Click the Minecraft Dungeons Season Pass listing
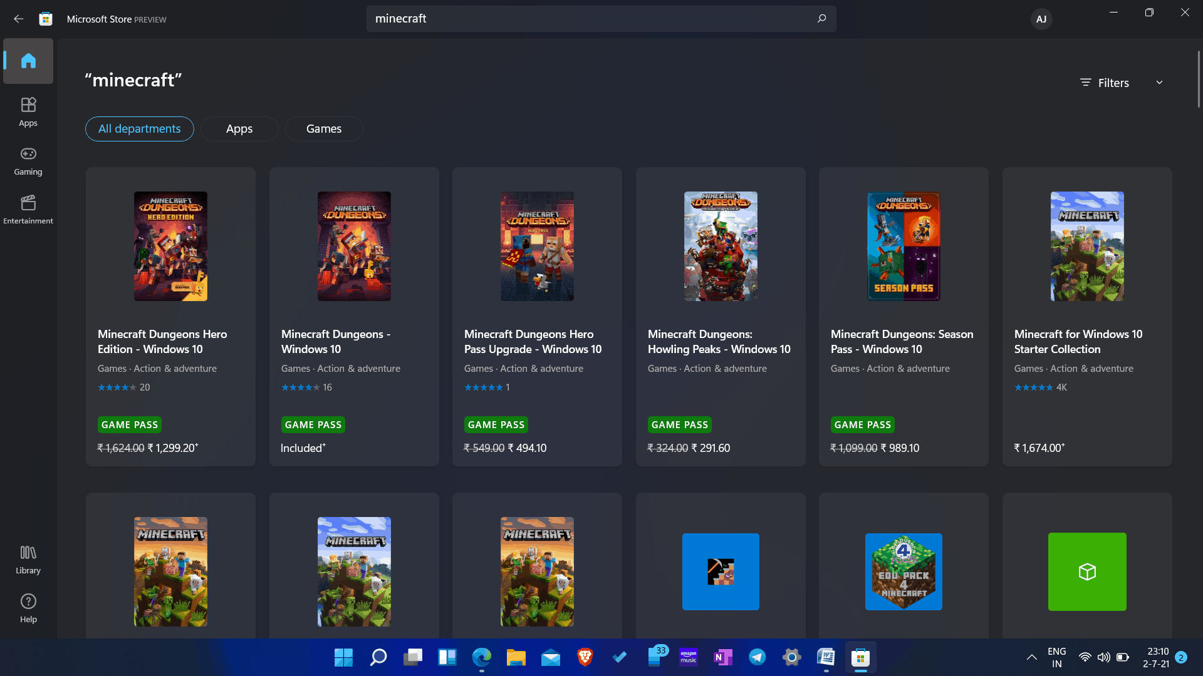 (903, 317)
